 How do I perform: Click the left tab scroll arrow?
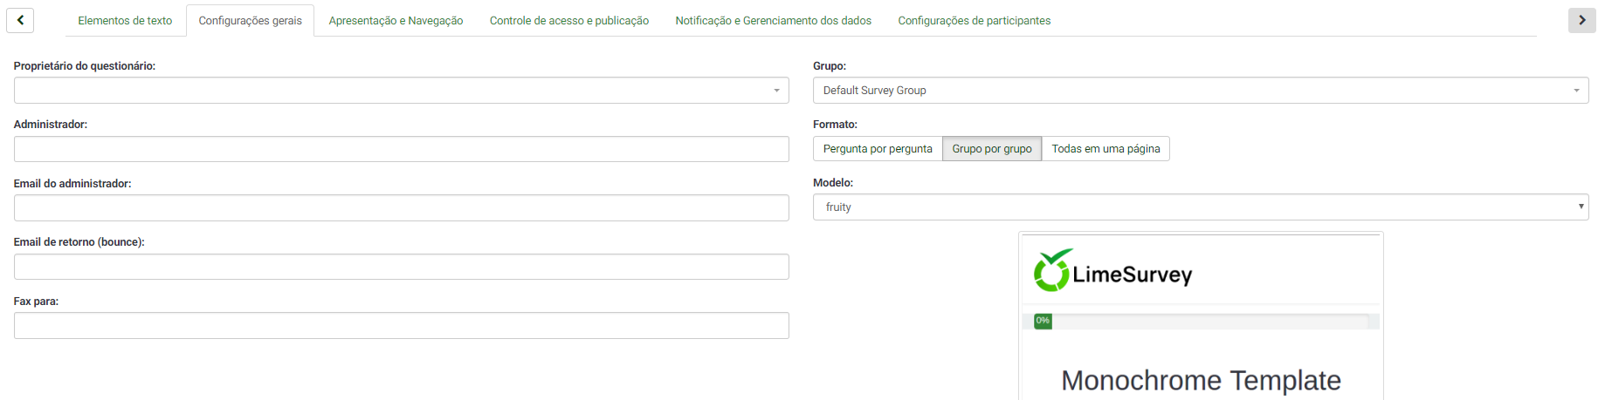(x=20, y=20)
